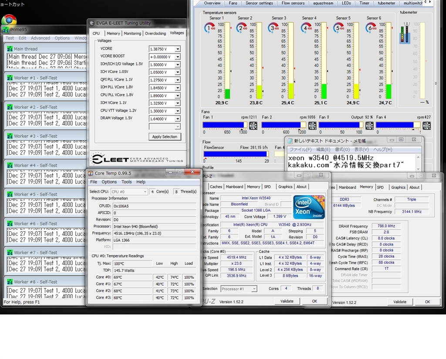Click the Fan 4 fan icon
This screenshot has height=359, width=446.
tap(427, 125)
